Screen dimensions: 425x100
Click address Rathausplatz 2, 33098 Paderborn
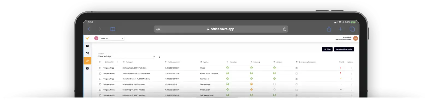pyautogui.click(x=134, y=68)
